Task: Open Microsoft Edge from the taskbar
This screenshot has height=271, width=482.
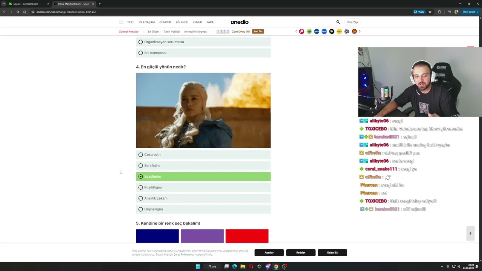Action: 235,266
